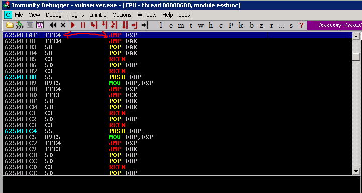This screenshot has height=193, width=362.
Task: Open Source window with 's' button
Action: pyautogui.click(x=291, y=26)
